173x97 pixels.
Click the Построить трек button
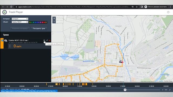pos(39,29)
